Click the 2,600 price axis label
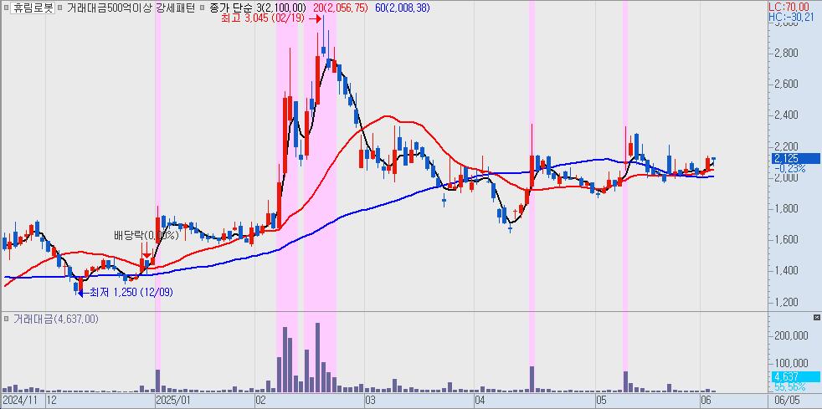 click(x=786, y=84)
